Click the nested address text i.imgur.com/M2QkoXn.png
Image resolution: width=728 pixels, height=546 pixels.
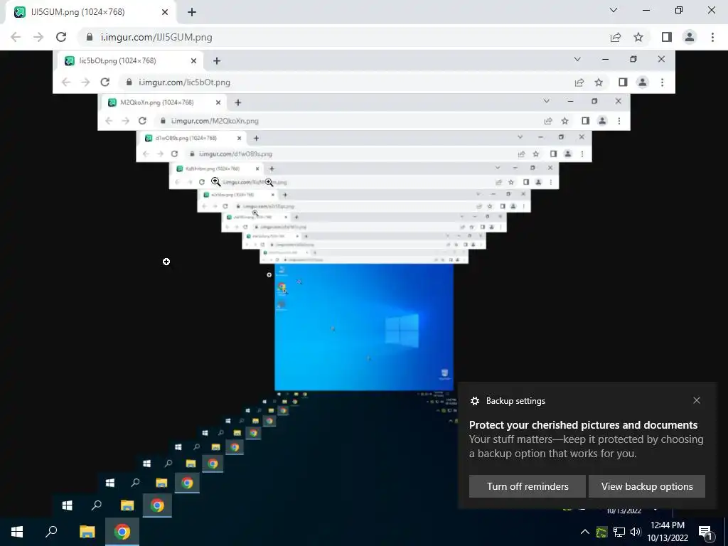pyautogui.click(x=215, y=121)
